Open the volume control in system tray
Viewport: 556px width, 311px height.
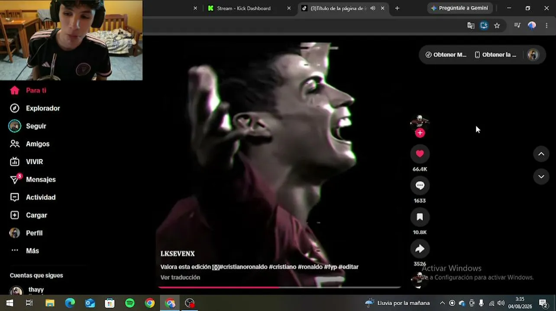point(501,303)
